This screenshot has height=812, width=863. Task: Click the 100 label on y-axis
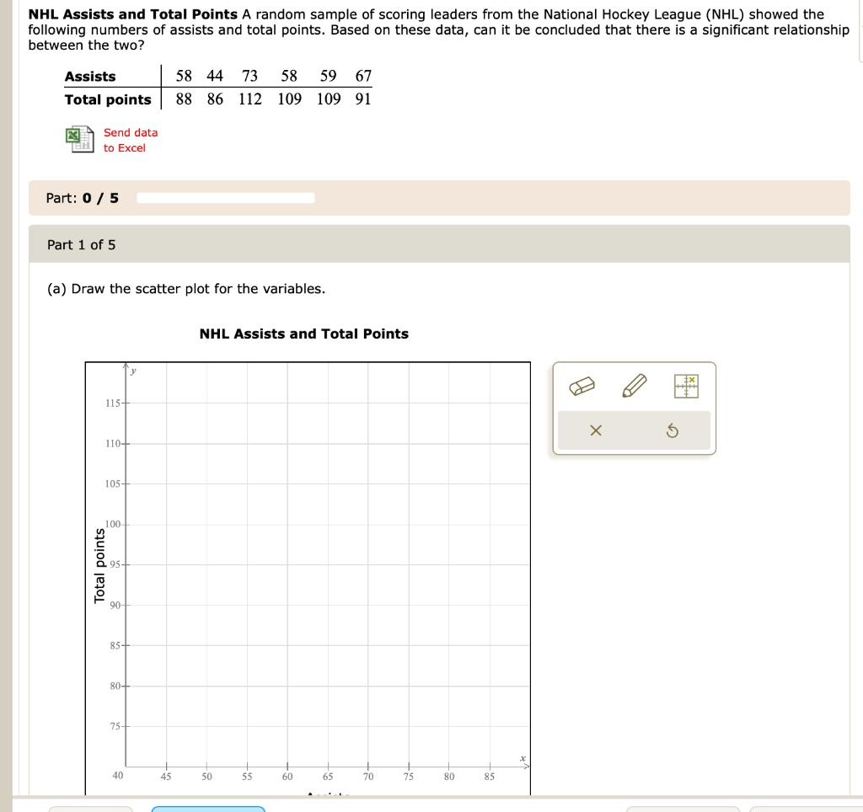pos(113,525)
